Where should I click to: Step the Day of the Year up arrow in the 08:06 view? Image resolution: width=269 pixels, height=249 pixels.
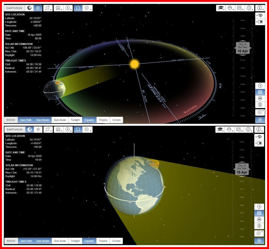pyautogui.click(x=243, y=41)
